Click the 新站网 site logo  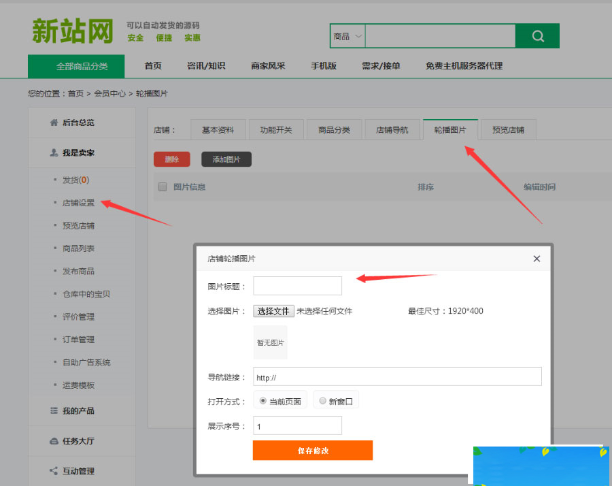(71, 29)
